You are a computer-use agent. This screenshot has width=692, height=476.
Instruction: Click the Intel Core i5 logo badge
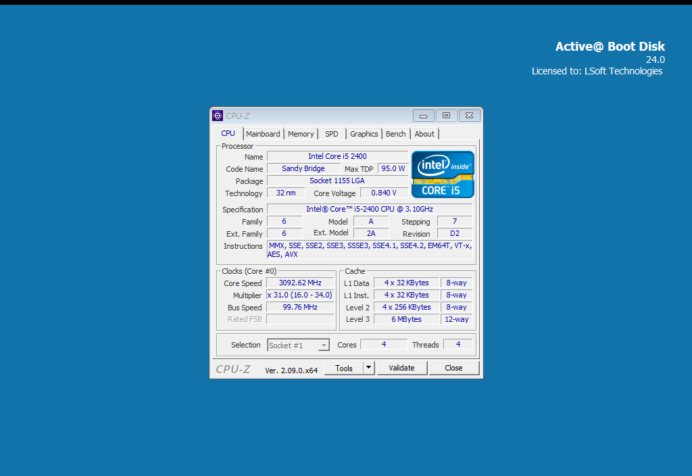pos(443,174)
